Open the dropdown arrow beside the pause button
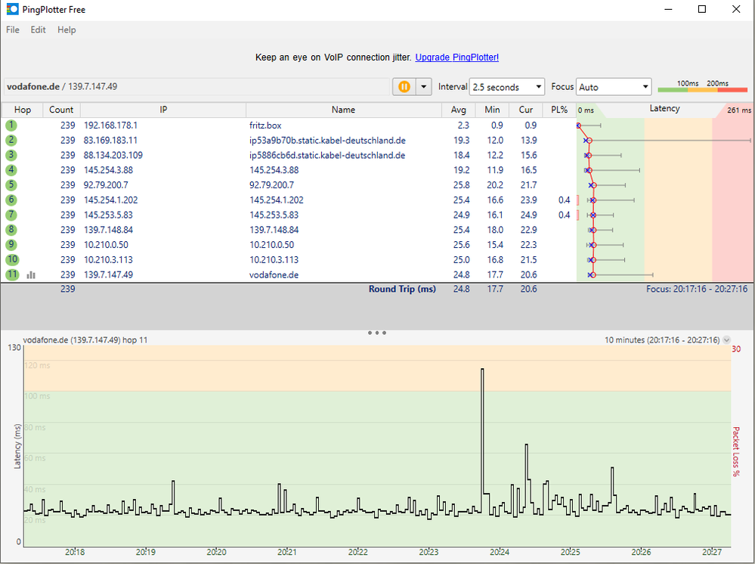This screenshot has height=564, width=755. click(x=423, y=87)
